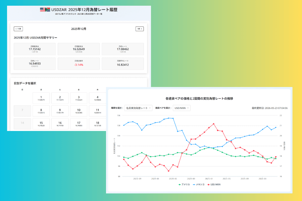The height and width of the screenshot is (201, 302).
Task: Go to next month 1月 button
Action: [x=140, y=29]
